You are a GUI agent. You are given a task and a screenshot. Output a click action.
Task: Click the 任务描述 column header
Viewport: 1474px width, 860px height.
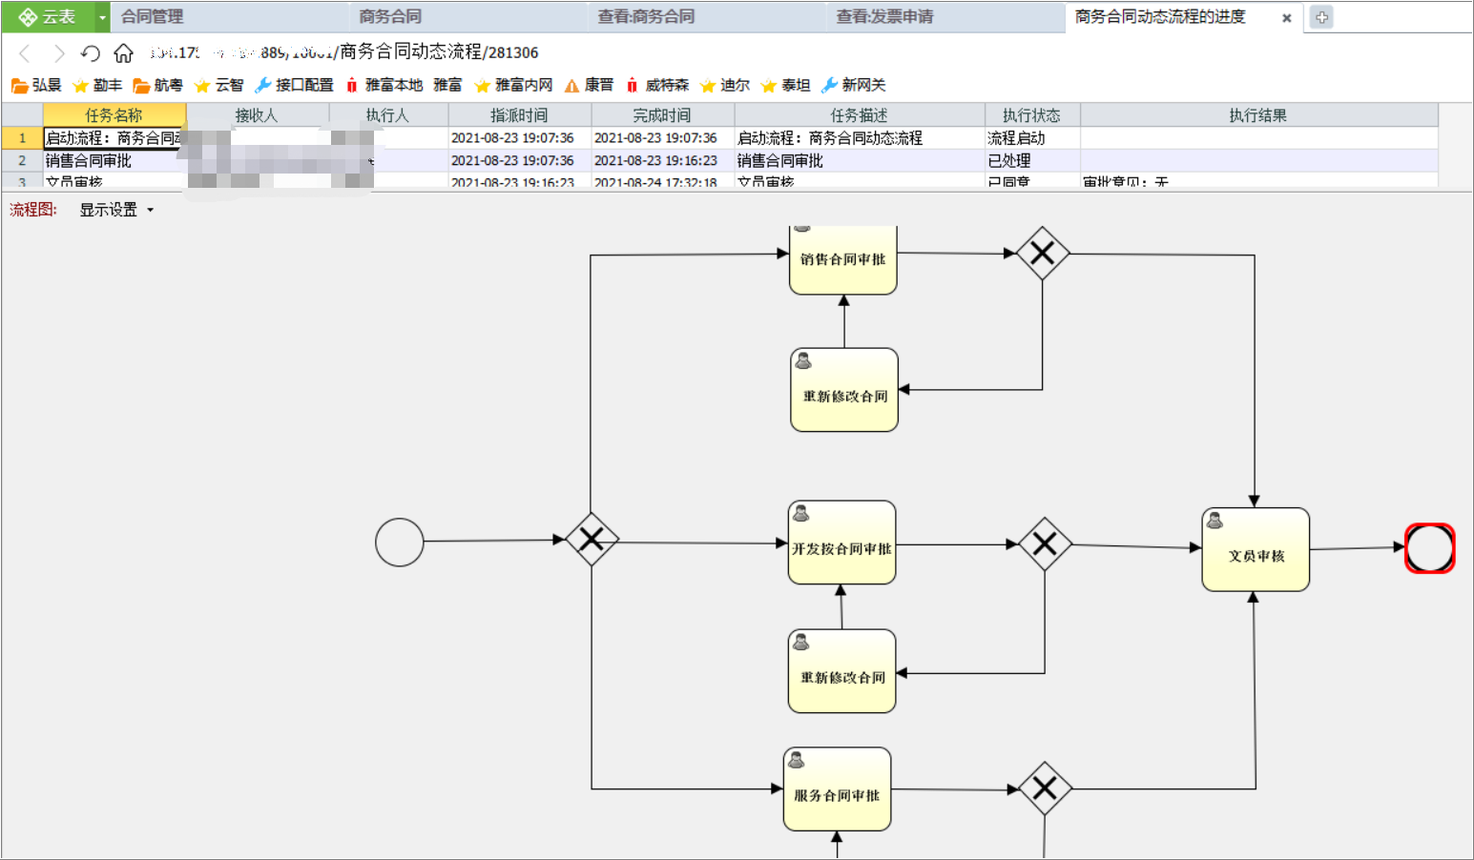click(x=859, y=114)
